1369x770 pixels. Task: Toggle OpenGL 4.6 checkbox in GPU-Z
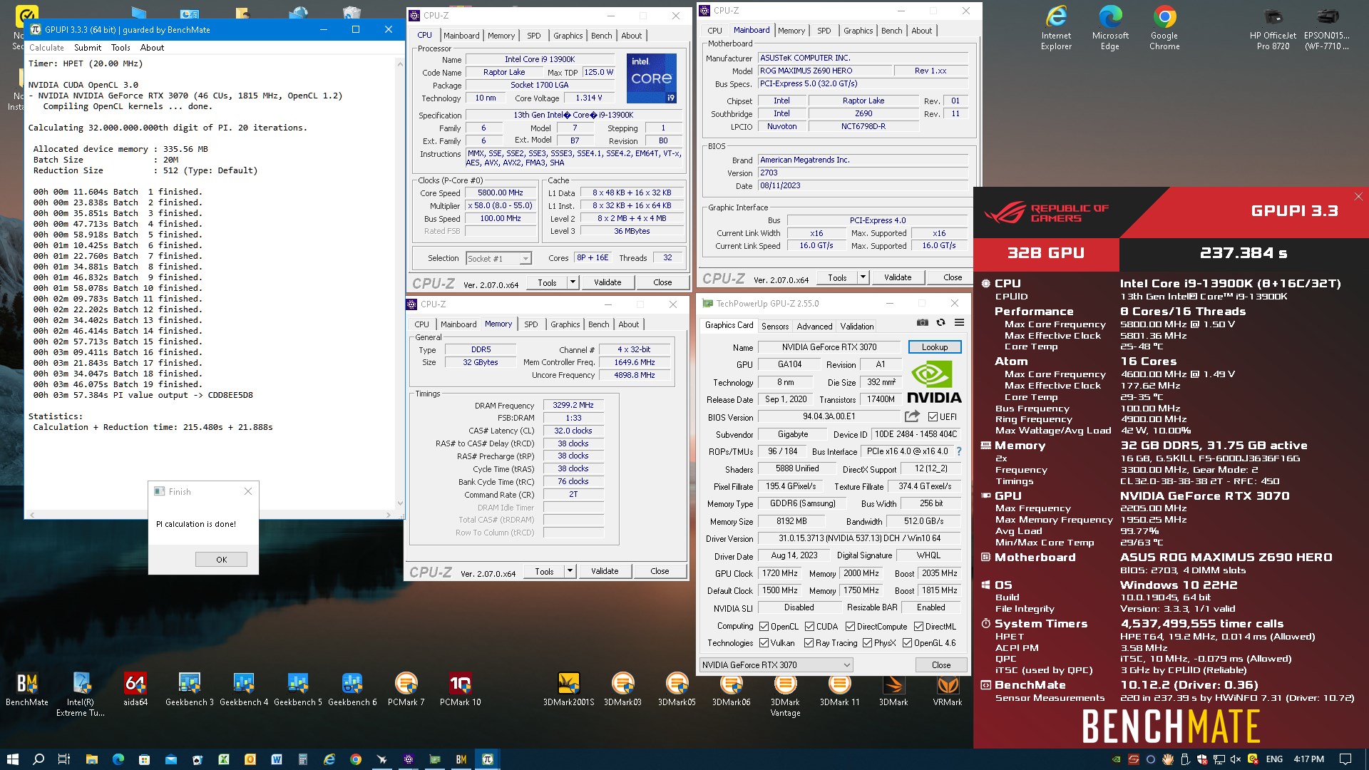tap(907, 643)
